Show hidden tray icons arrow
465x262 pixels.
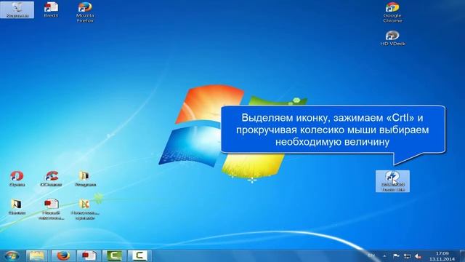click(384, 255)
